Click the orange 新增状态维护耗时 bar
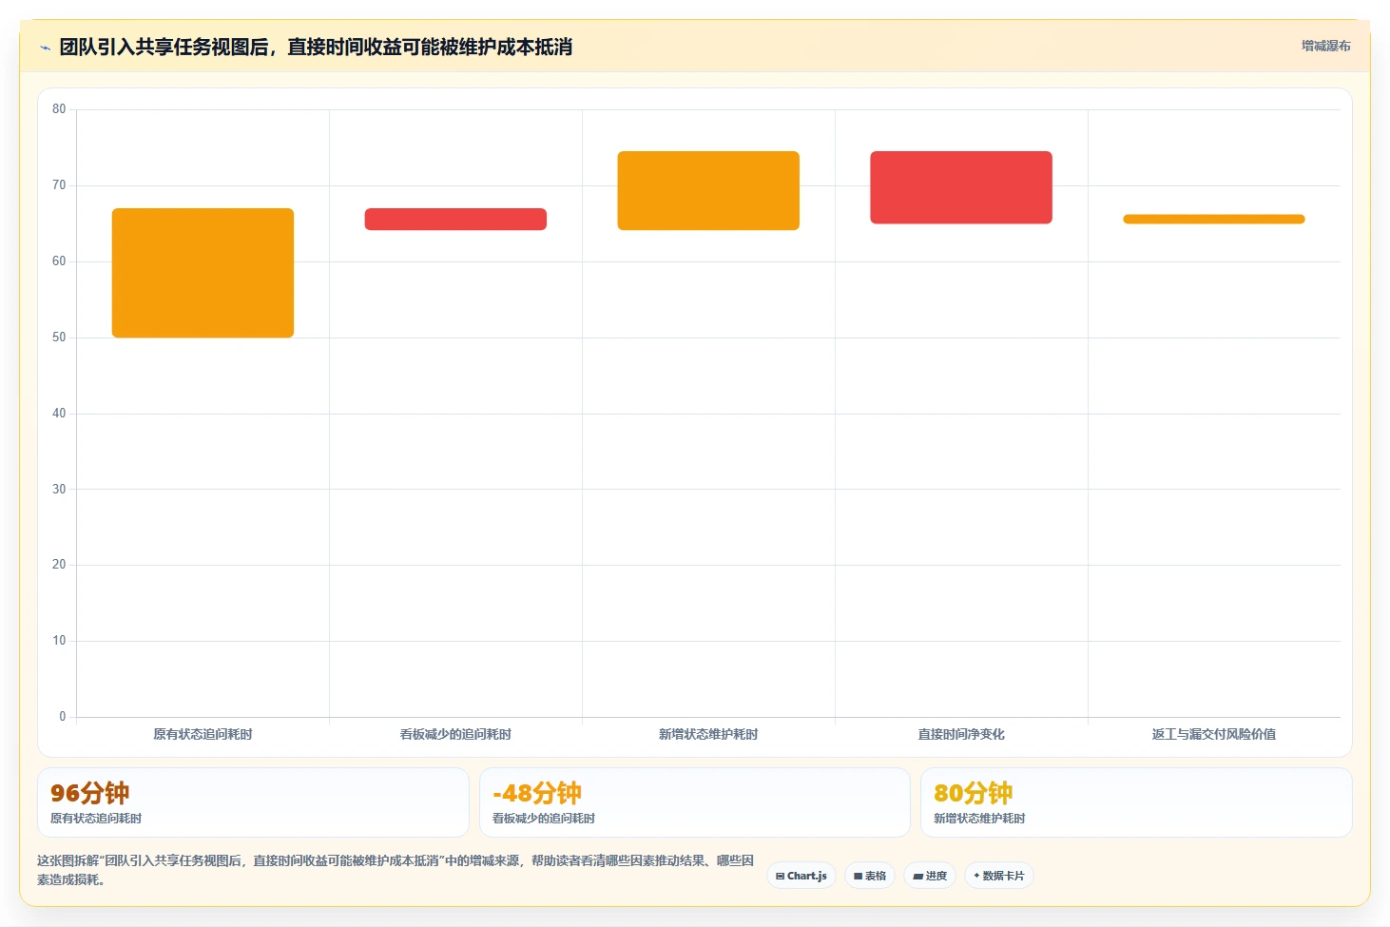 click(x=708, y=190)
